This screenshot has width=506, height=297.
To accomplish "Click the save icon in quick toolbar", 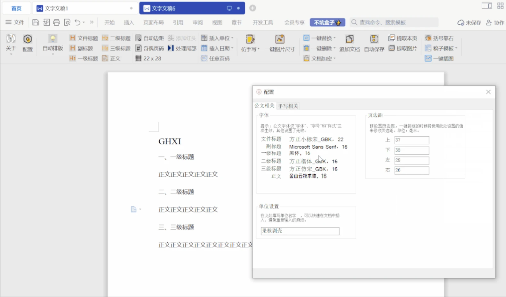I will pos(36,22).
